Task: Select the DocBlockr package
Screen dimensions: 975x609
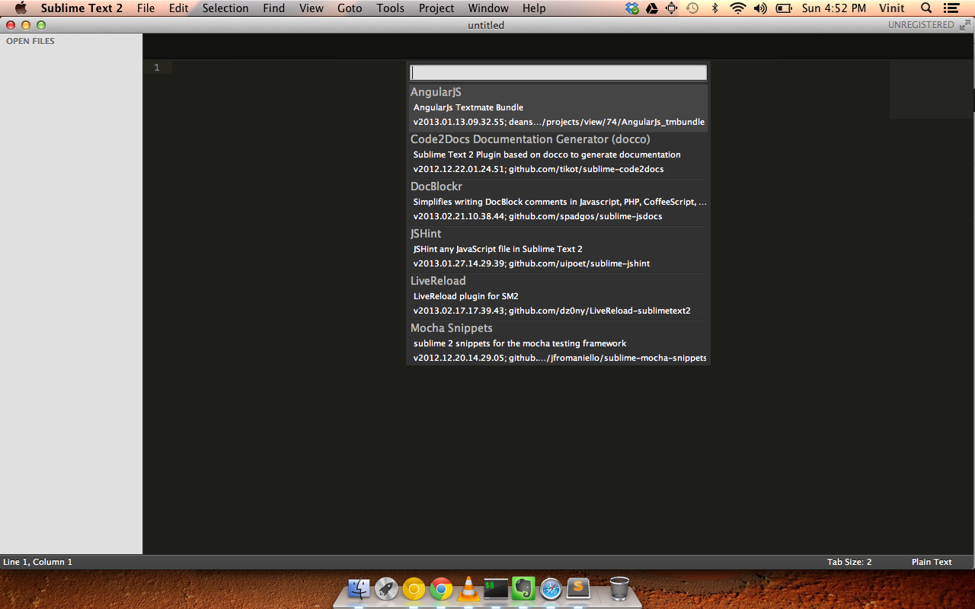Action: point(558,202)
